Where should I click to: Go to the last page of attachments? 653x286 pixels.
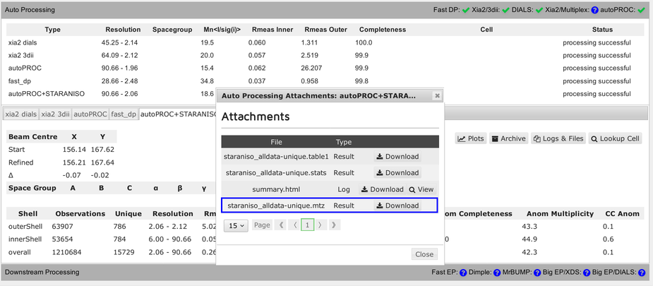pyautogui.click(x=334, y=225)
